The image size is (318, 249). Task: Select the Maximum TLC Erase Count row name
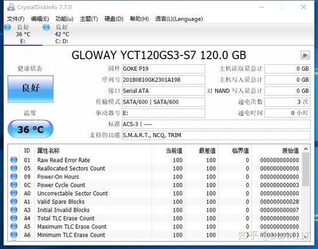[72, 227]
